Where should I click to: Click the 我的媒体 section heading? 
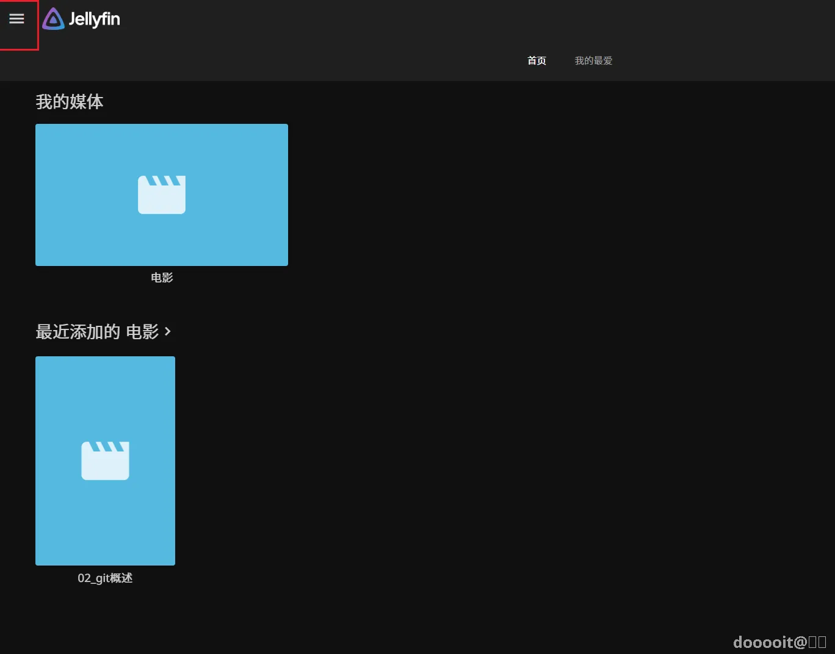click(x=70, y=101)
